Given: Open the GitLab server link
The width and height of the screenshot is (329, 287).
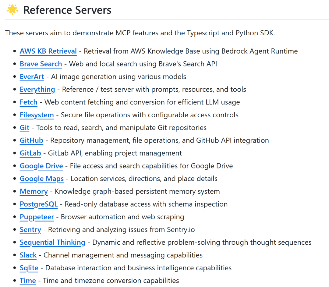Looking at the screenshot, I should pos(30,153).
